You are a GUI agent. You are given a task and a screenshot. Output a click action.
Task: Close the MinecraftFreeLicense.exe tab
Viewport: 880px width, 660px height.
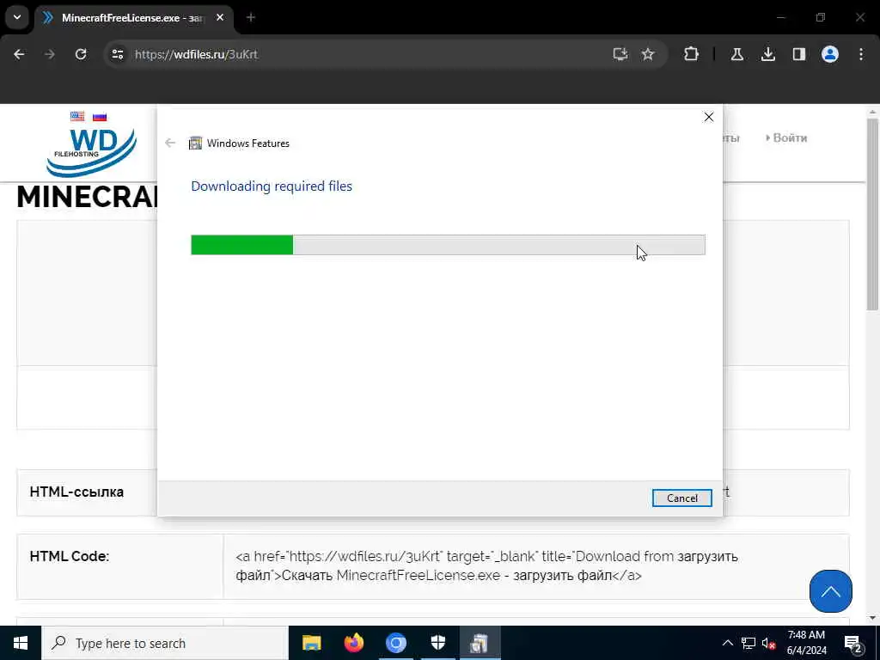point(220,18)
